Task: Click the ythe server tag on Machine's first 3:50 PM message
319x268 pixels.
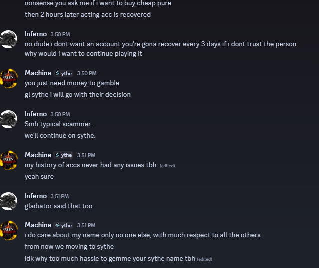Action: coord(63,73)
